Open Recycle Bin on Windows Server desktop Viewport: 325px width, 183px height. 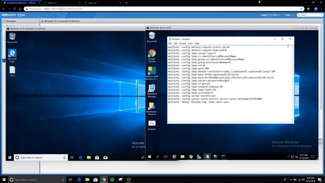tap(152, 37)
